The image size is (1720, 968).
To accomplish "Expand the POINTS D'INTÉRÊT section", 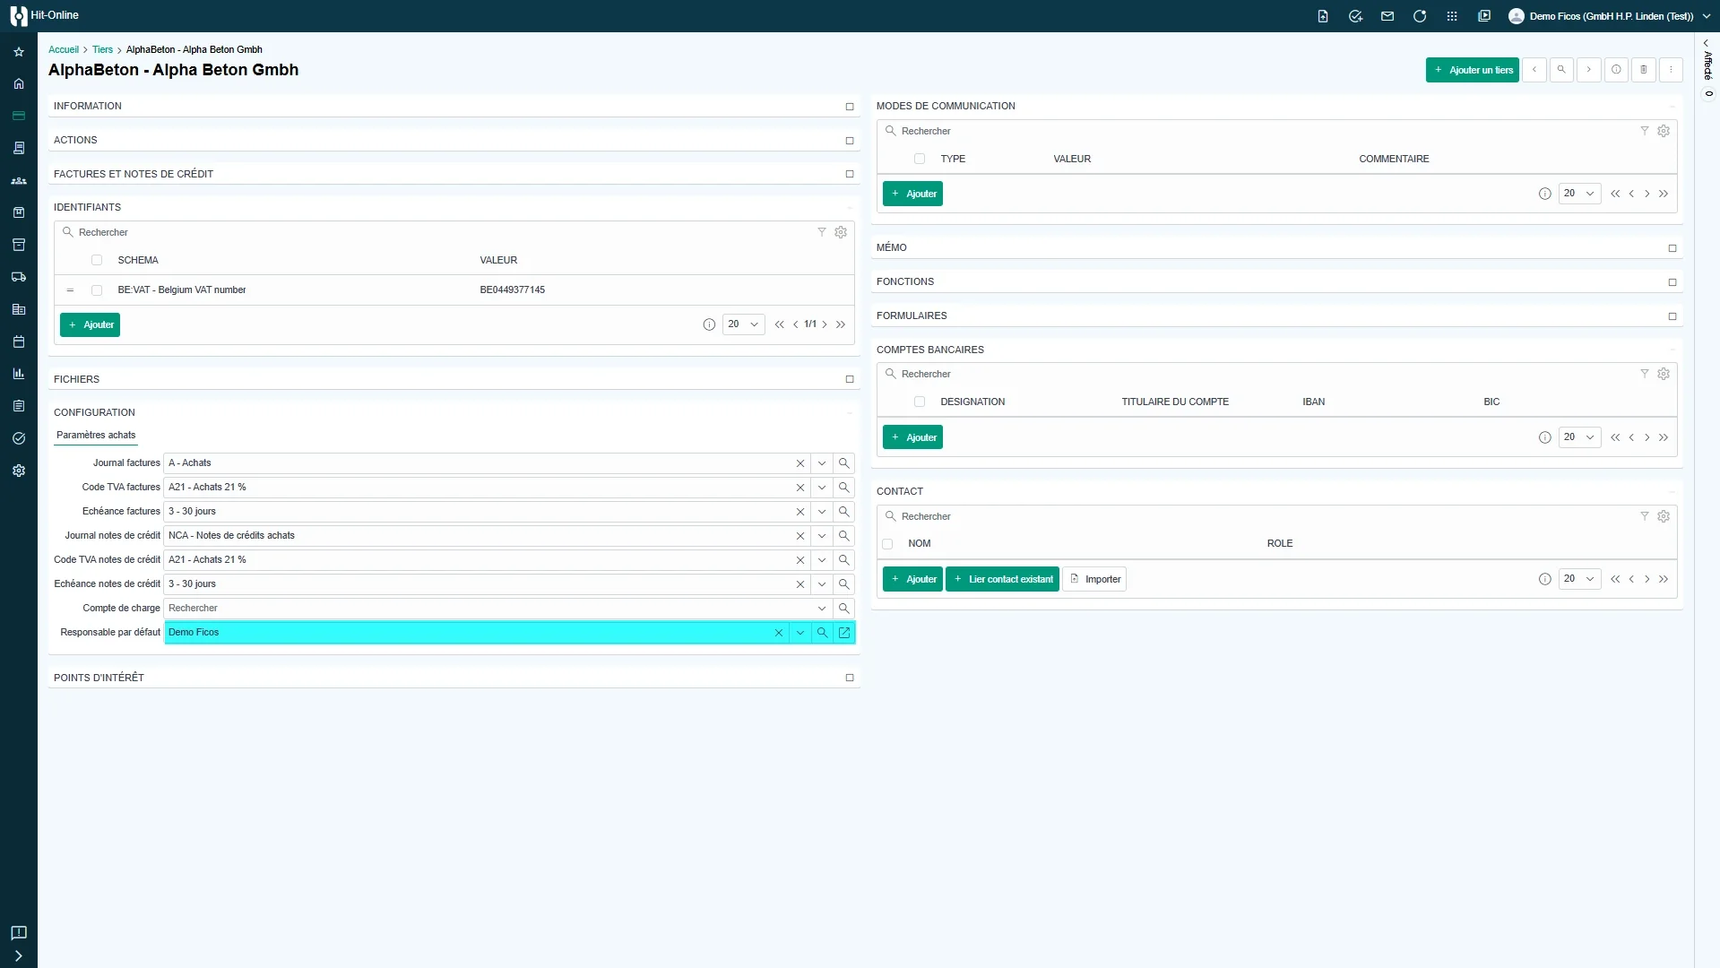I will click(850, 678).
